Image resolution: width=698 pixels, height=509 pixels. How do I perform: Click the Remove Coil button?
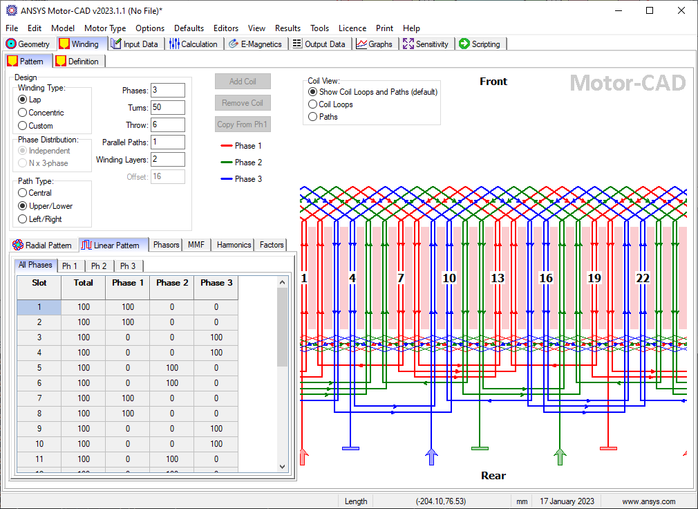pos(243,103)
